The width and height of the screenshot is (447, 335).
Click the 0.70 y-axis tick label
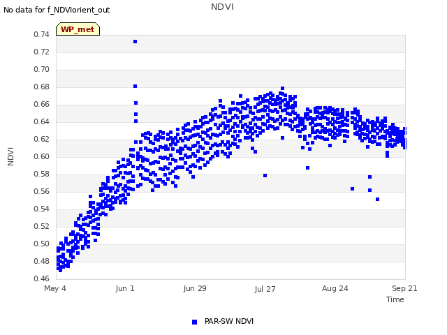42,69
